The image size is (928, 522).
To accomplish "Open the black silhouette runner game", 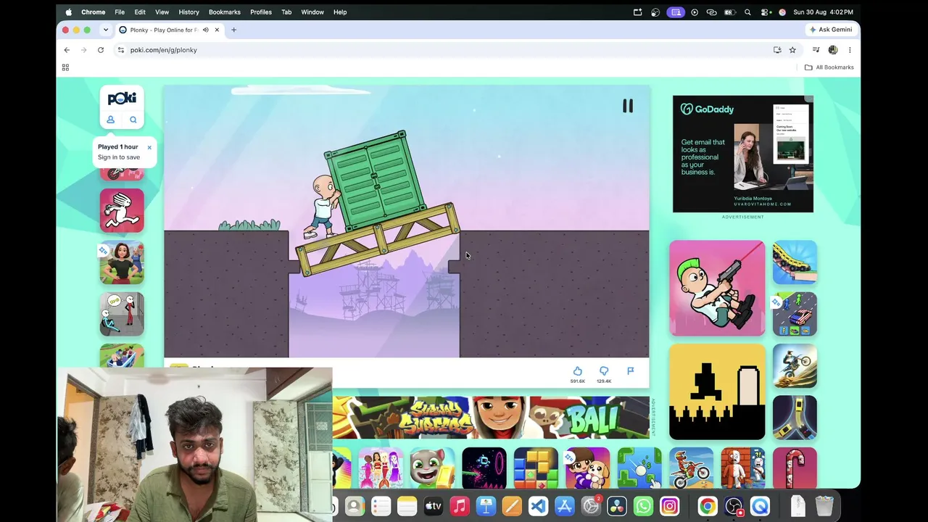I will coord(717,391).
